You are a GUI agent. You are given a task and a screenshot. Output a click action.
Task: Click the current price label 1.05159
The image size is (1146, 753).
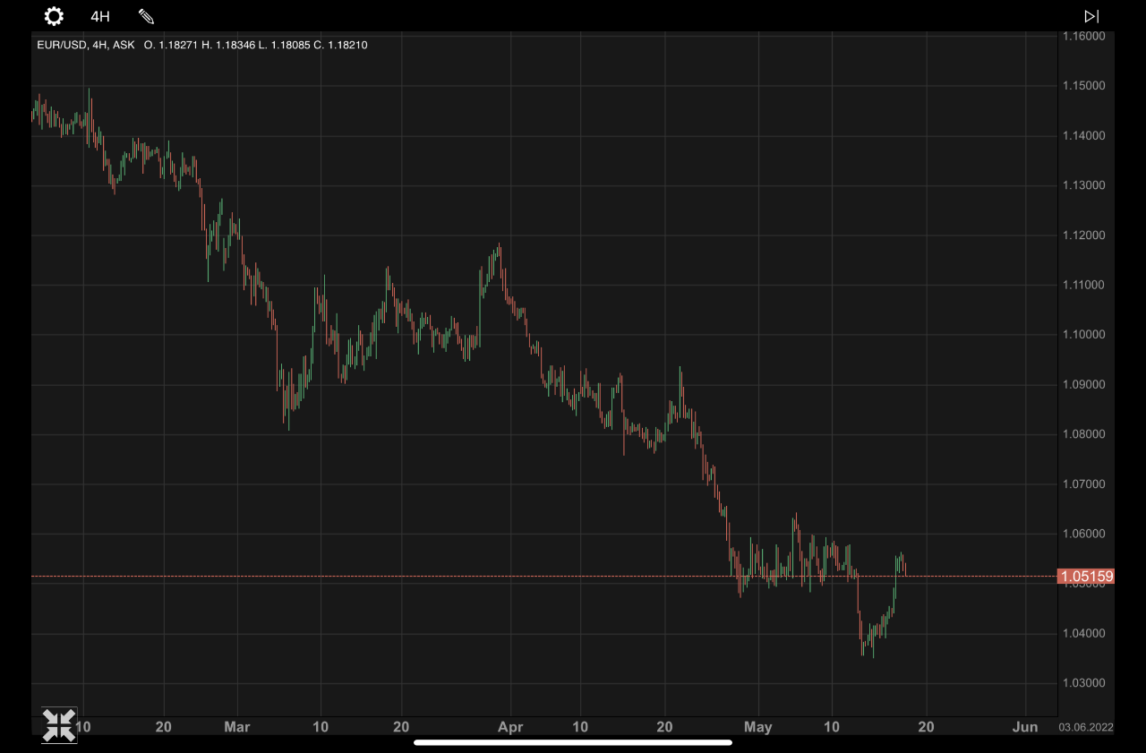coord(1086,577)
